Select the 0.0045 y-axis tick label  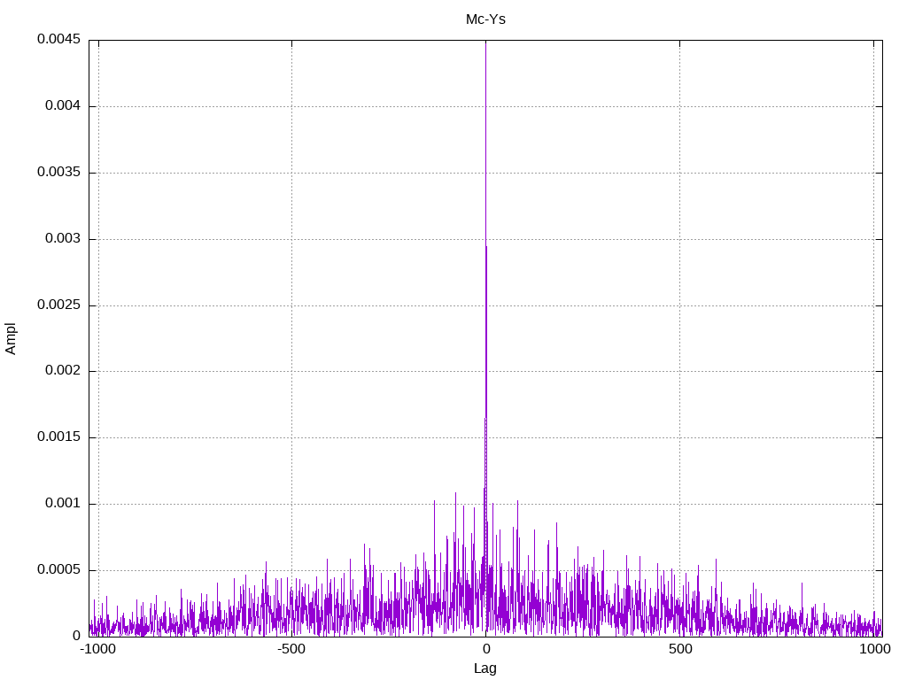58,40
